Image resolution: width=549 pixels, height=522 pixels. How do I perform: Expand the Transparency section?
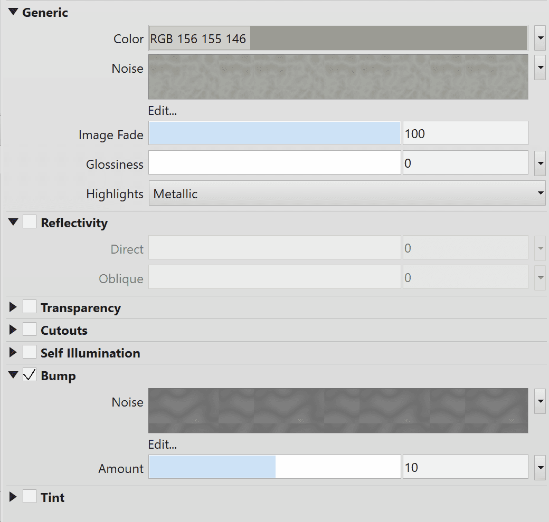pos(13,307)
